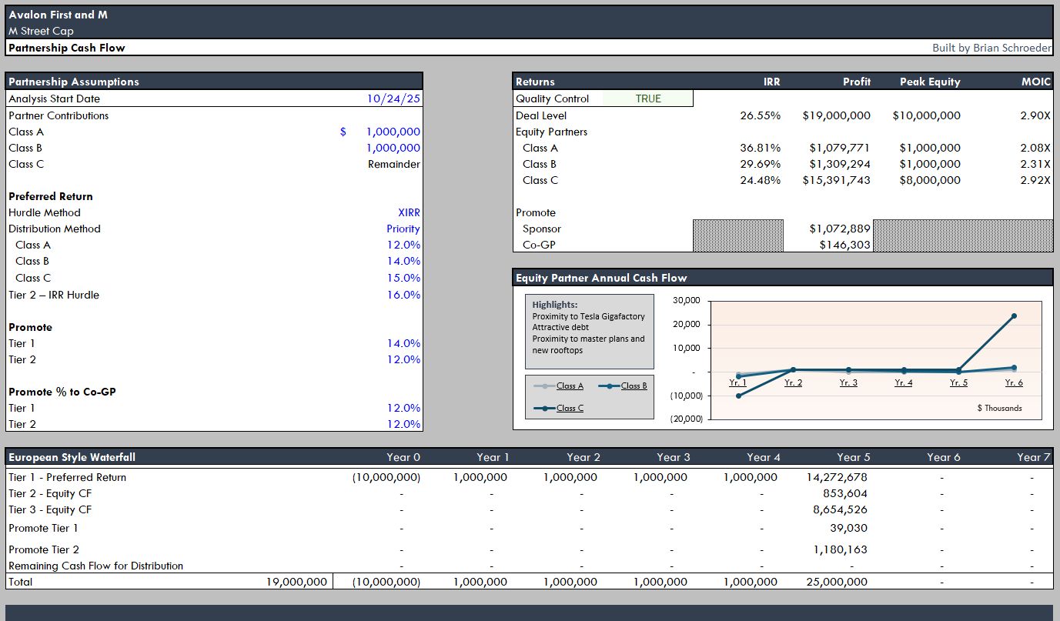Click the Yr. 3 axis label
The height and width of the screenshot is (621, 1060).
click(848, 382)
